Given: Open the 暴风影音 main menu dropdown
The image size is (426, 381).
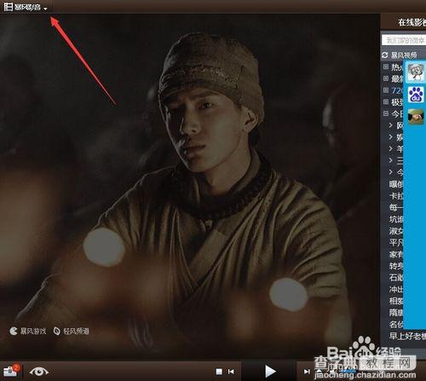Looking at the screenshot, I should (x=45, y=9).
